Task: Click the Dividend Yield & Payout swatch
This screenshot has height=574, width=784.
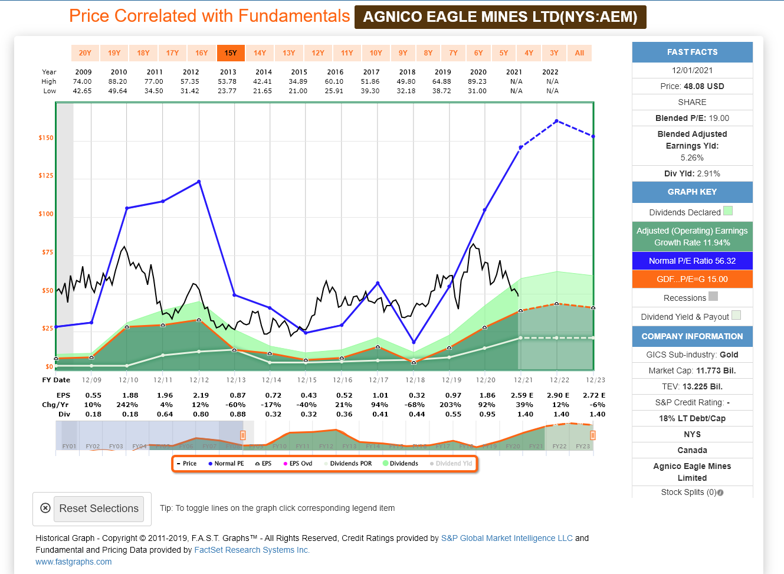Action: pos(736,315)
